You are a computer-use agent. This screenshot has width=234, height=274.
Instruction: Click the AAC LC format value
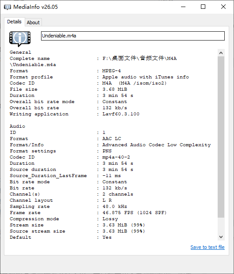click(x=112, y=139)
